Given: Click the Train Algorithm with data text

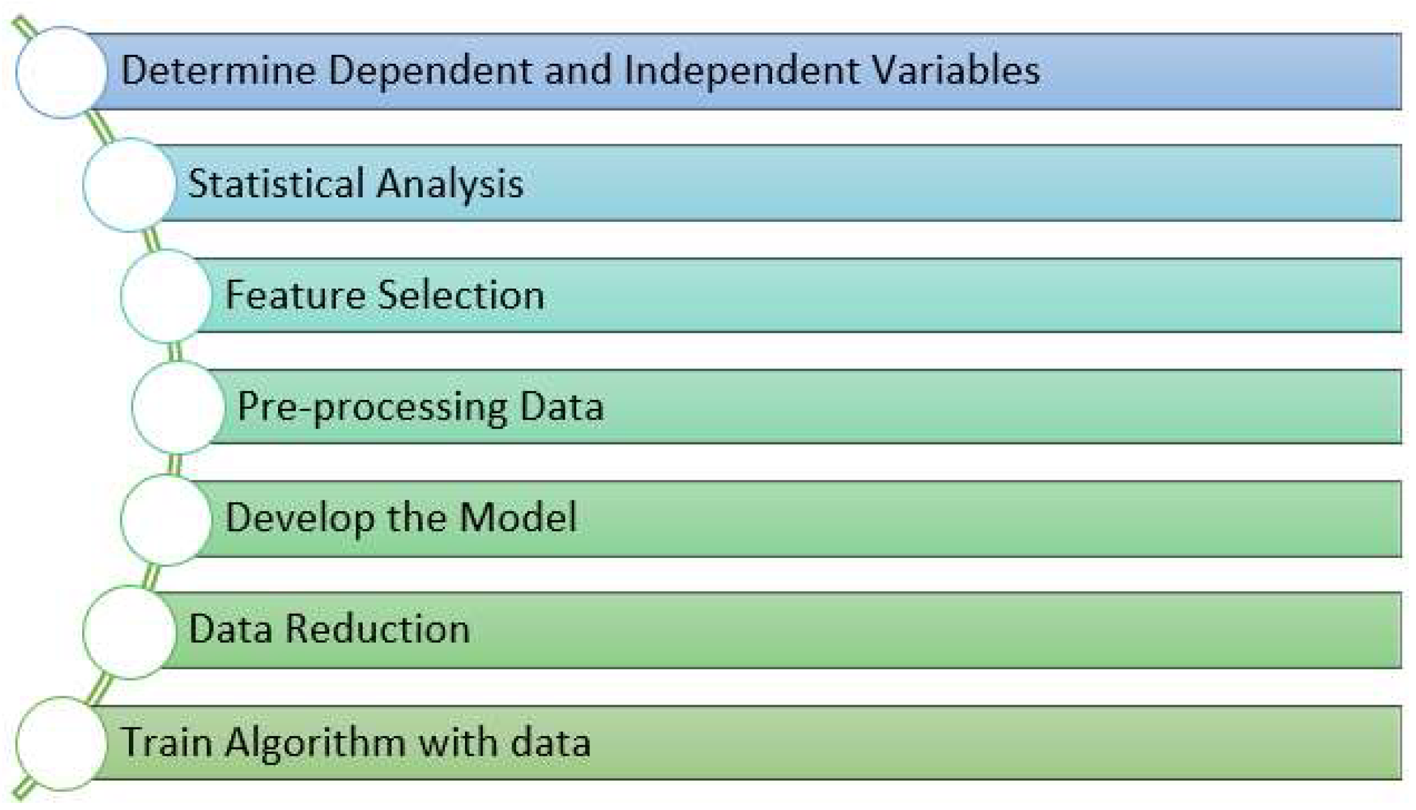Looking at the screenshot, I should click(x=355, y=742).
